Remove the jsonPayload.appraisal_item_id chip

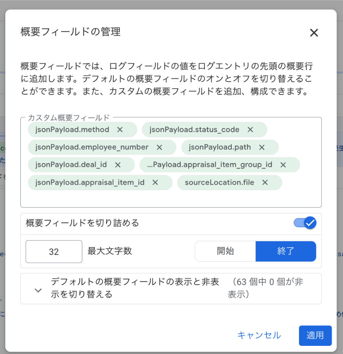[x=155, y=182]
